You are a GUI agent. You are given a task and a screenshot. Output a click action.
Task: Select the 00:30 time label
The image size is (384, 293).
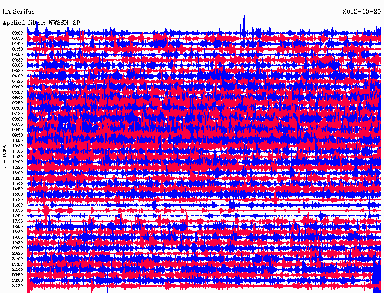pyautogui.click(x=18, y=38)
